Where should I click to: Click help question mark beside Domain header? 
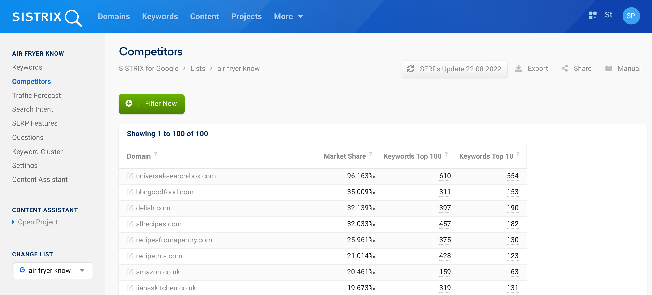click(x=155, y=154)
